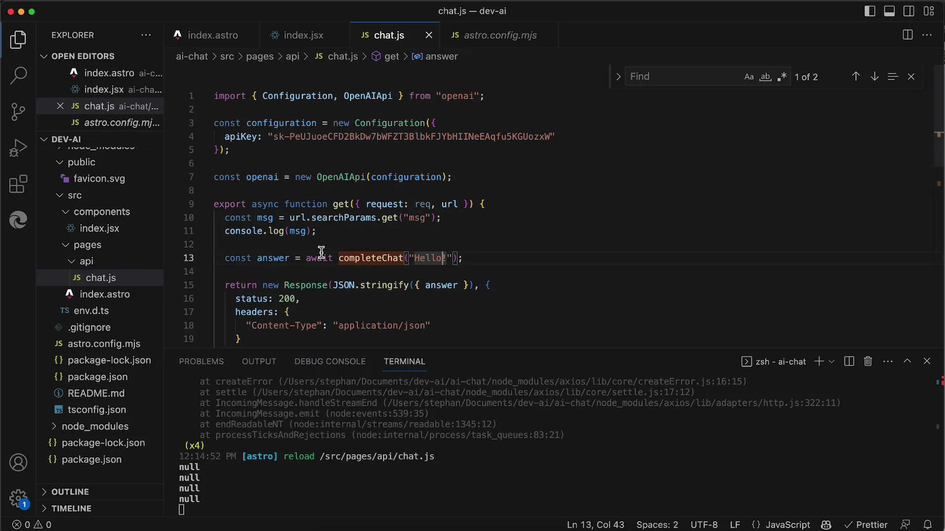Viewport: 945px width, 531px height.
Task: Open editor more actions menu
Action: (927, 35)
